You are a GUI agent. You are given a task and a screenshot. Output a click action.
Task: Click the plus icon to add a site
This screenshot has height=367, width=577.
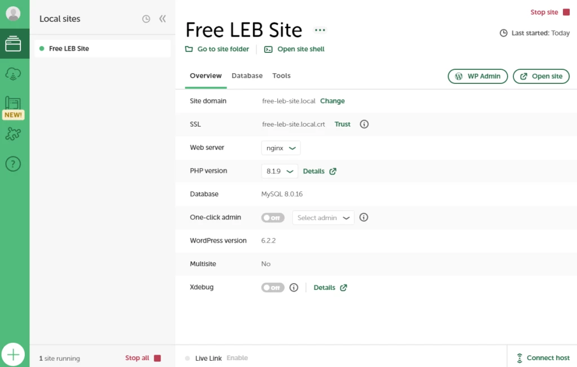[x=13, y=355]
